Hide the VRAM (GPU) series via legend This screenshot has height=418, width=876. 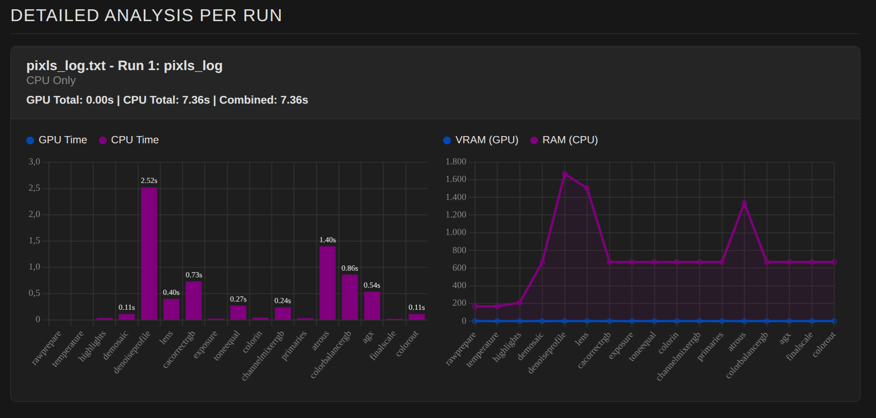(481, 140)
